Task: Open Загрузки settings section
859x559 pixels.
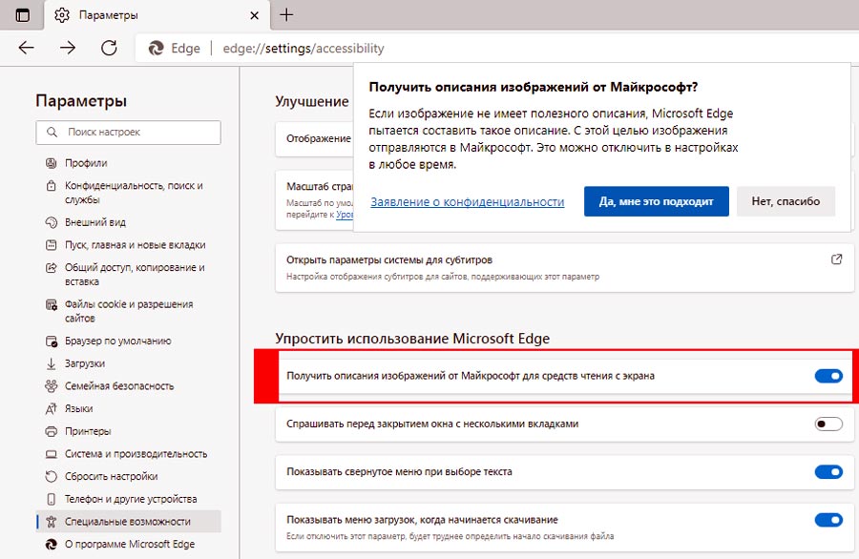Action: coord(85,363)
